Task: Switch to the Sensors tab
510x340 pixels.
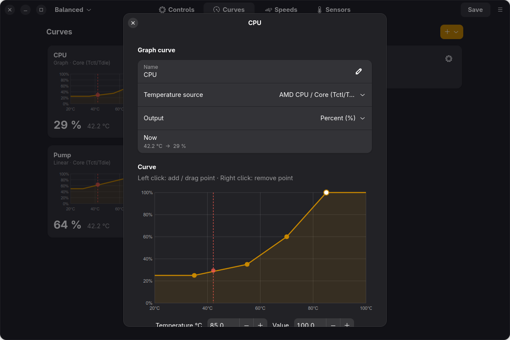Action: 333,9
